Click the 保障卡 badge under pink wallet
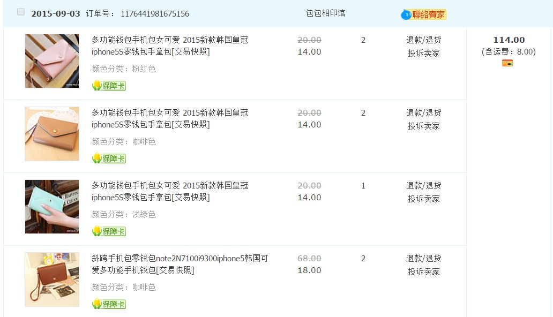 109,86
